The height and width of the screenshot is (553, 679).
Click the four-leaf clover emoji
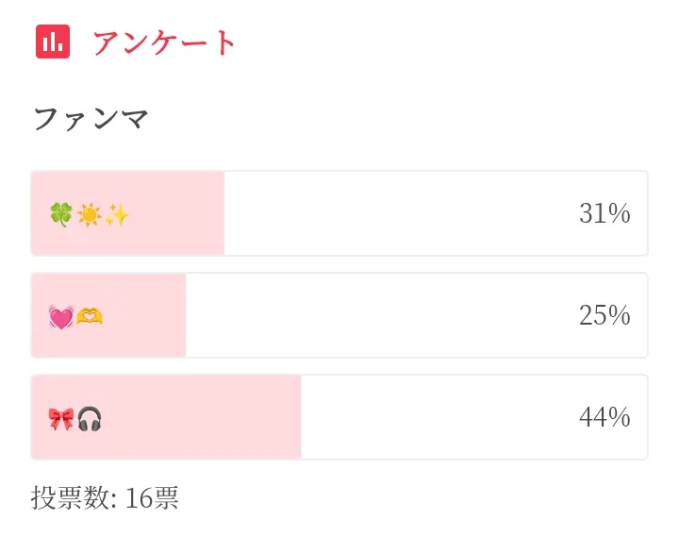click(x=61, y=215)
